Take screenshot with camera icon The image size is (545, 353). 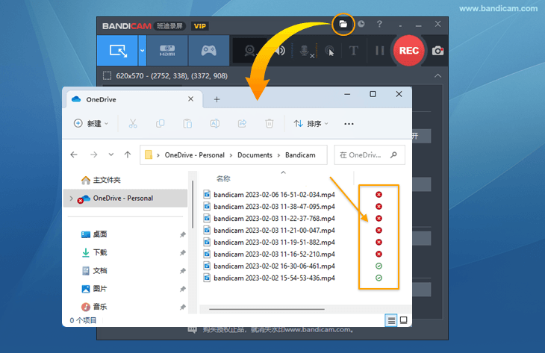(x=437, y=51)
